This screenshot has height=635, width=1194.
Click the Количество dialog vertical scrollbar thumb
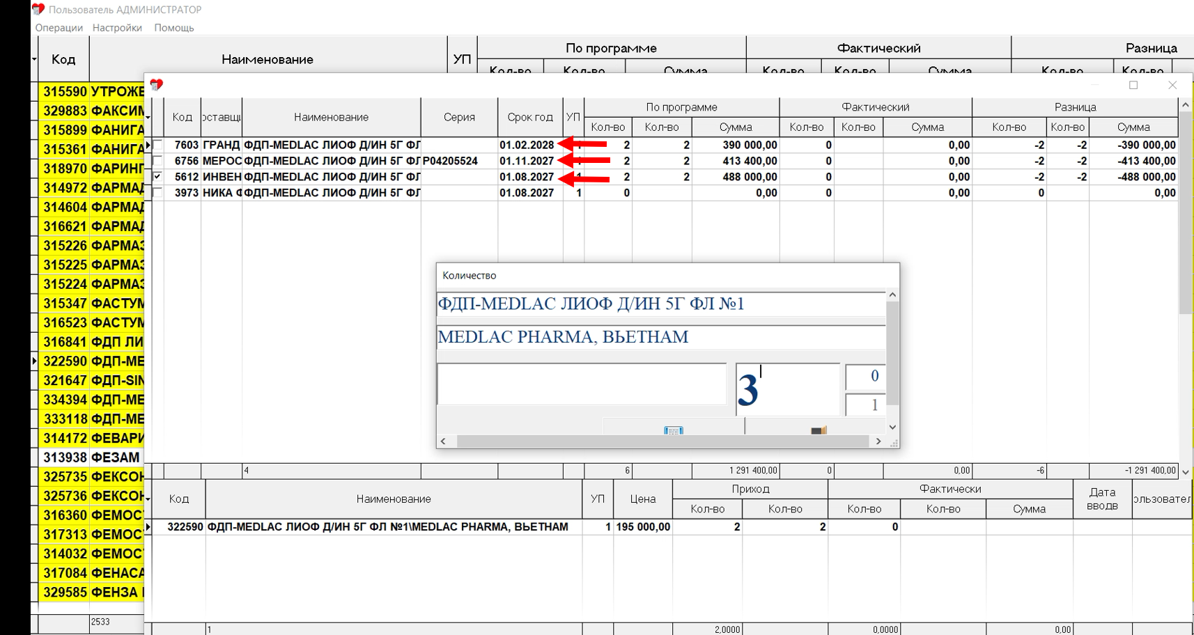click(892, 352)
